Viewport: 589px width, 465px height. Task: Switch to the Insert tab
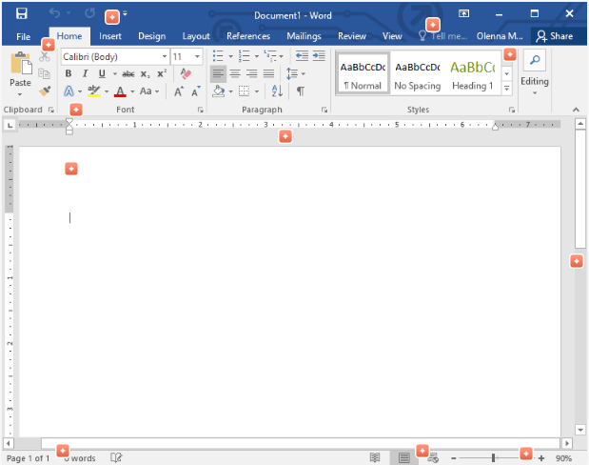pyautogui.click(x=110, y=36)
